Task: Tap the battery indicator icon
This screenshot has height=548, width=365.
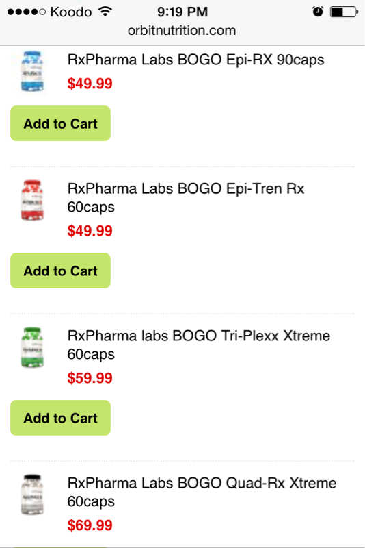Action: [344, 12]
